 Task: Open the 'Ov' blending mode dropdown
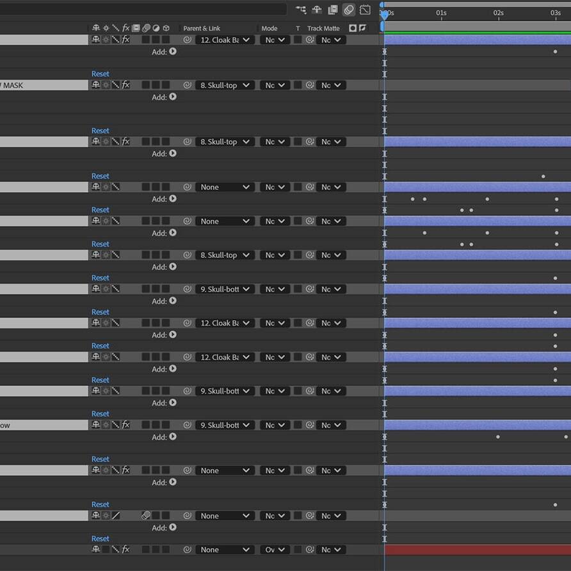[275, 550]
